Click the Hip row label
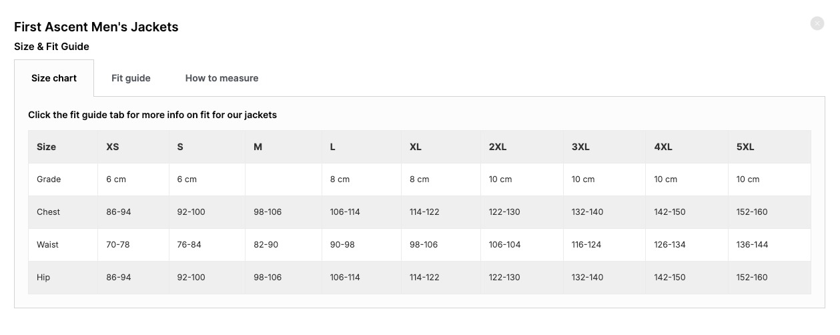 coord(43,278)
